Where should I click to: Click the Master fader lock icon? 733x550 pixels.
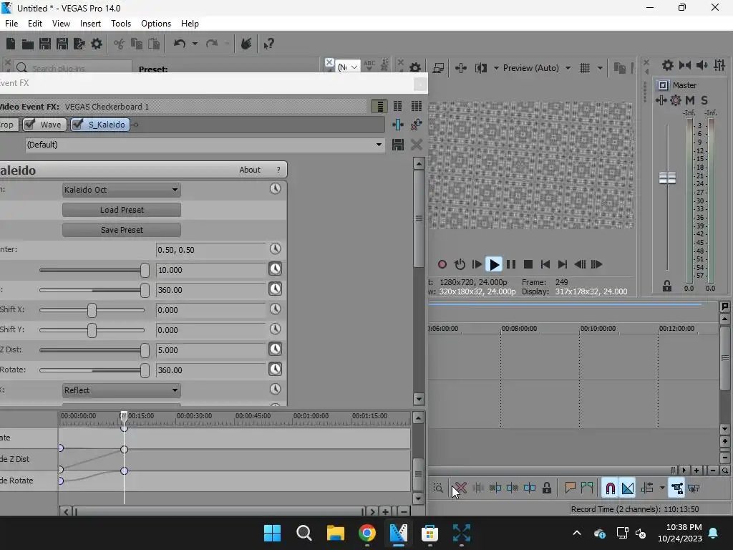[x=667, y=286]
